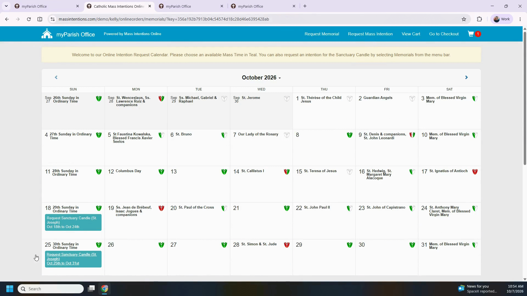
Task: Open the shopping cart icon with badge
Action: (474, 34)
